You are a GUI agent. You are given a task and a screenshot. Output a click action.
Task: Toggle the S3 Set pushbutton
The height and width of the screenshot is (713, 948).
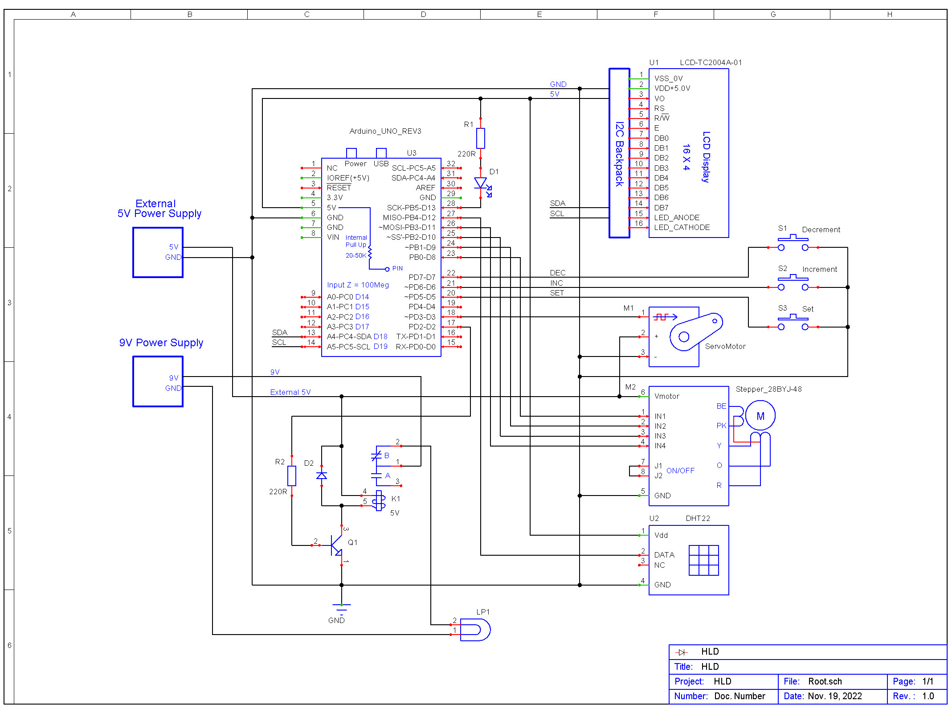(x=793, y=321)
